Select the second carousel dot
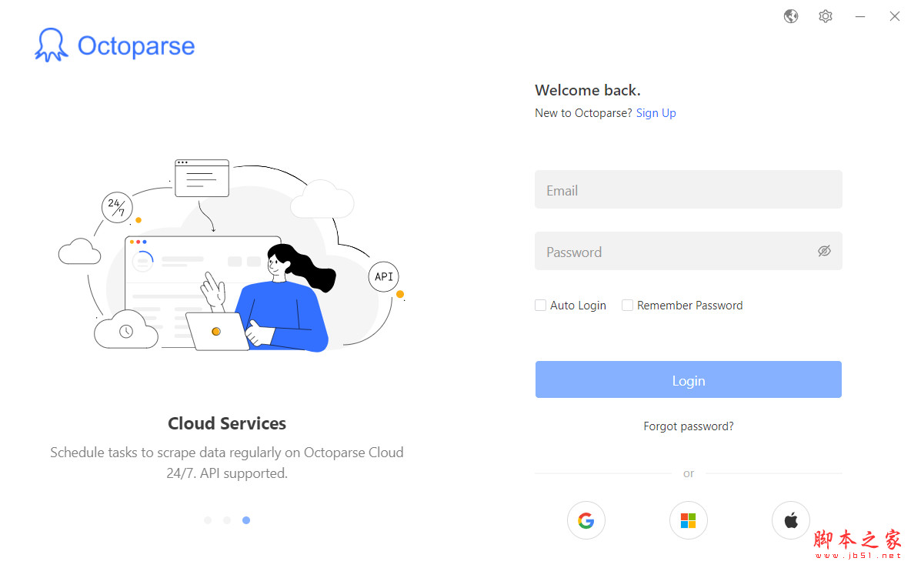Image resolution: width=911 pixels, height=568 pixels. [227, 520]
